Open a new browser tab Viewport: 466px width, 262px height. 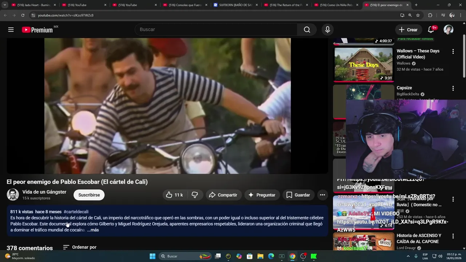[x=416, y=5]
